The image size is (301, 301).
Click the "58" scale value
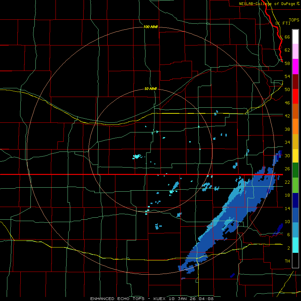click(x=287, y=63)
